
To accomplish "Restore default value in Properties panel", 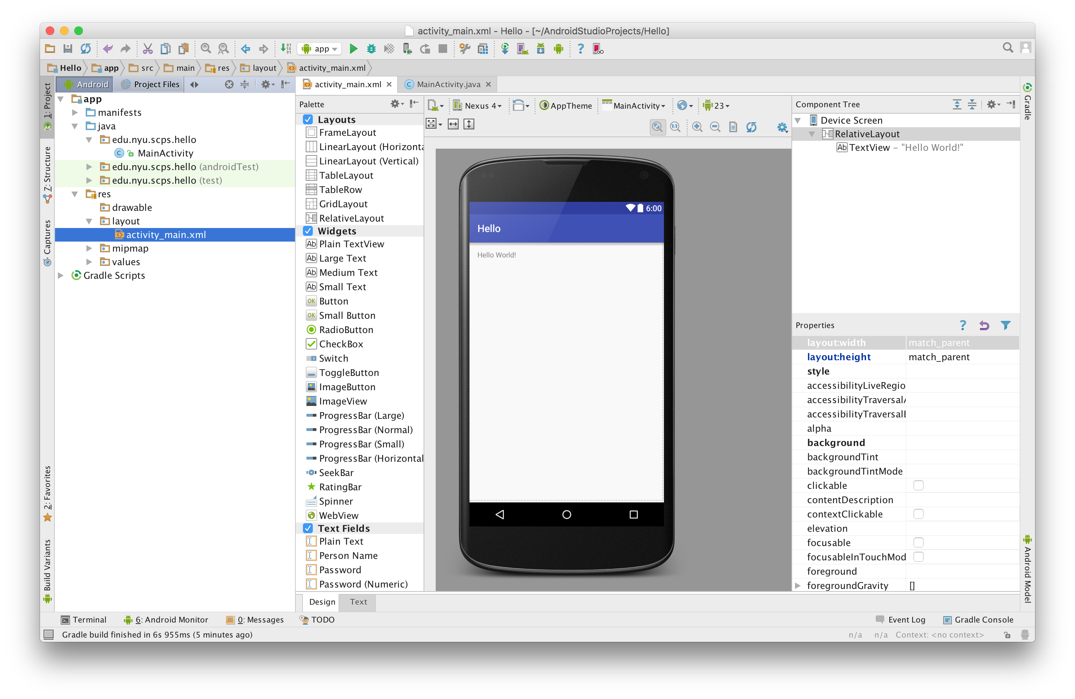I will (x=984, y=325).
